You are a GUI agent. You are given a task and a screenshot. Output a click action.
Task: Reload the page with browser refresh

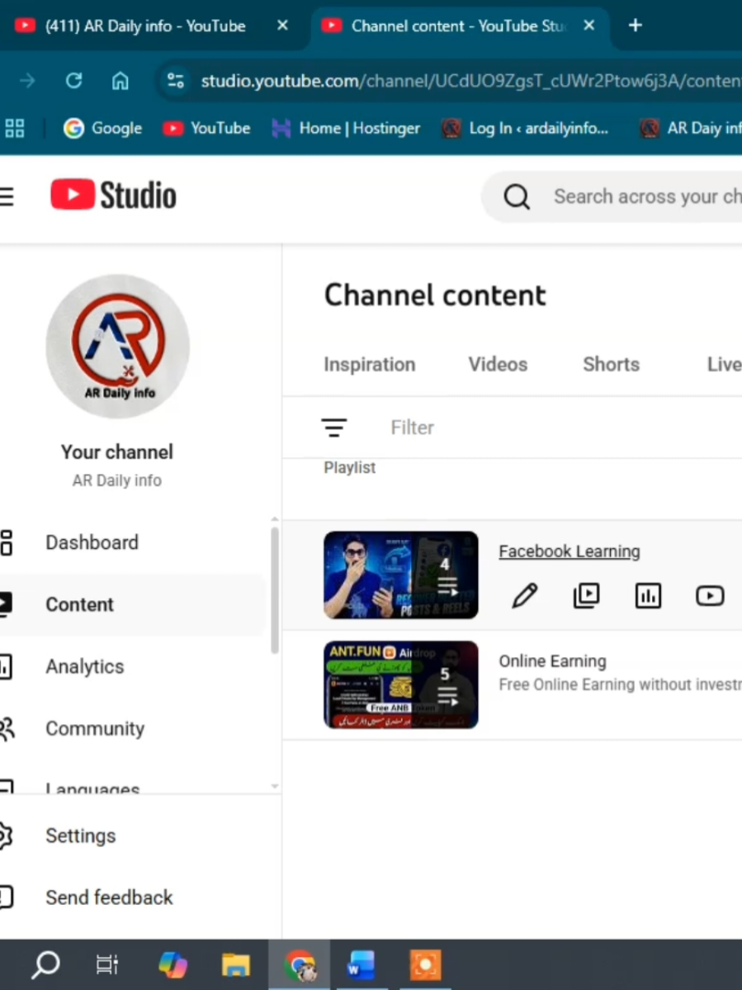73,81
